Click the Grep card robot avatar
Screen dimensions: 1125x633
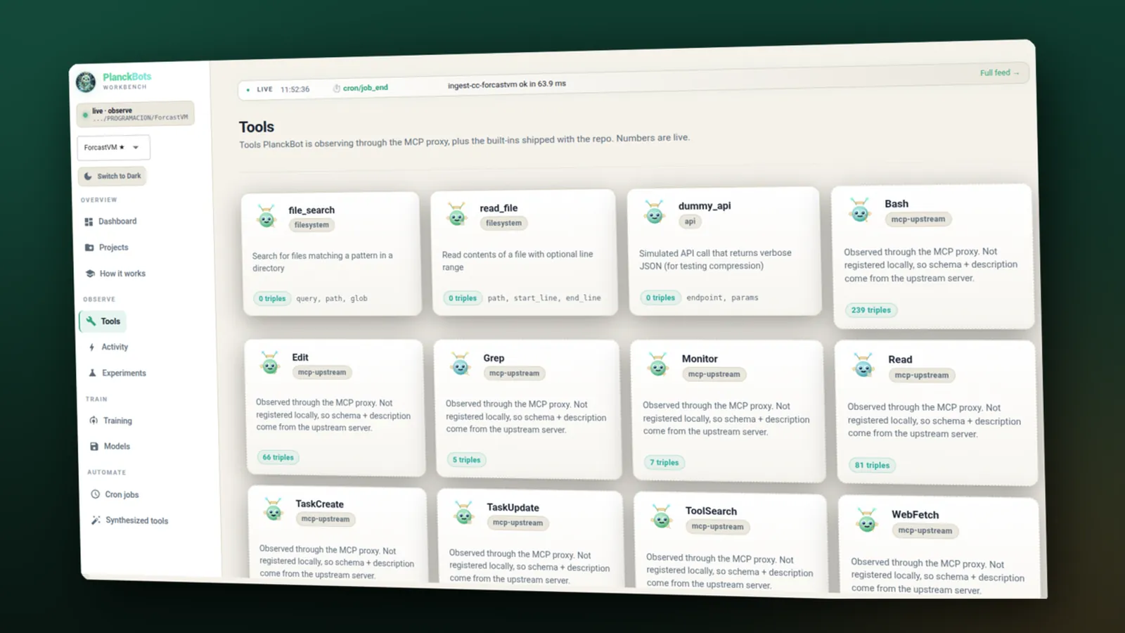[461, 364]
